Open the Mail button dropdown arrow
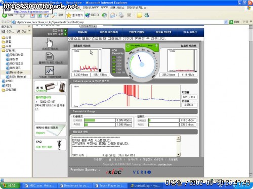253x189 pixels. coord(116,16)
